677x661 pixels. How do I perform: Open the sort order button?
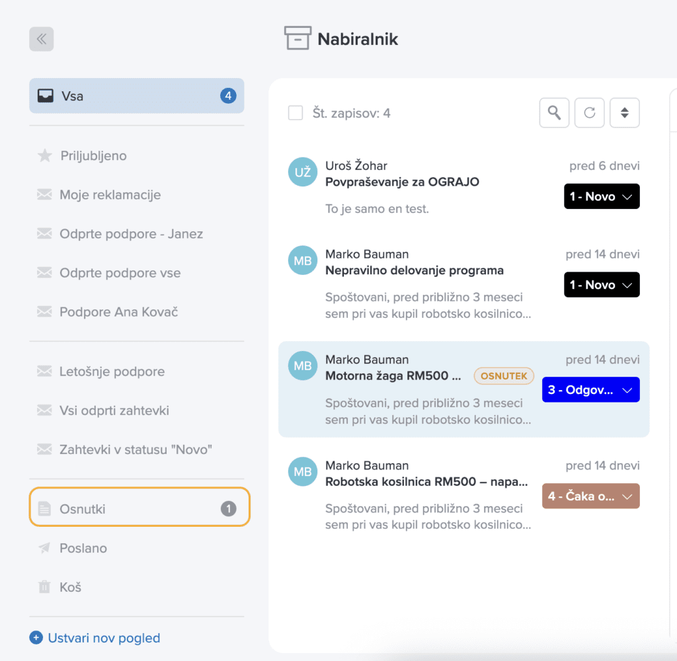(624, 113)
